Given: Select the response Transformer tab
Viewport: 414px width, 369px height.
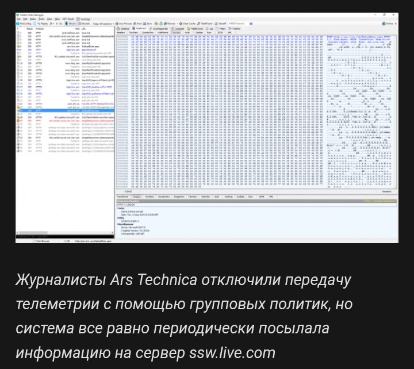Looking at the screenshot, I should 123,197.
